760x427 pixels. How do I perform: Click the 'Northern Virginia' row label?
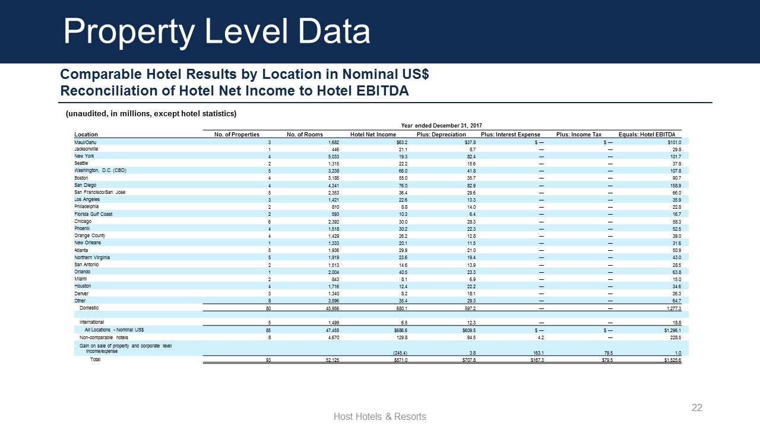point(92,257)
